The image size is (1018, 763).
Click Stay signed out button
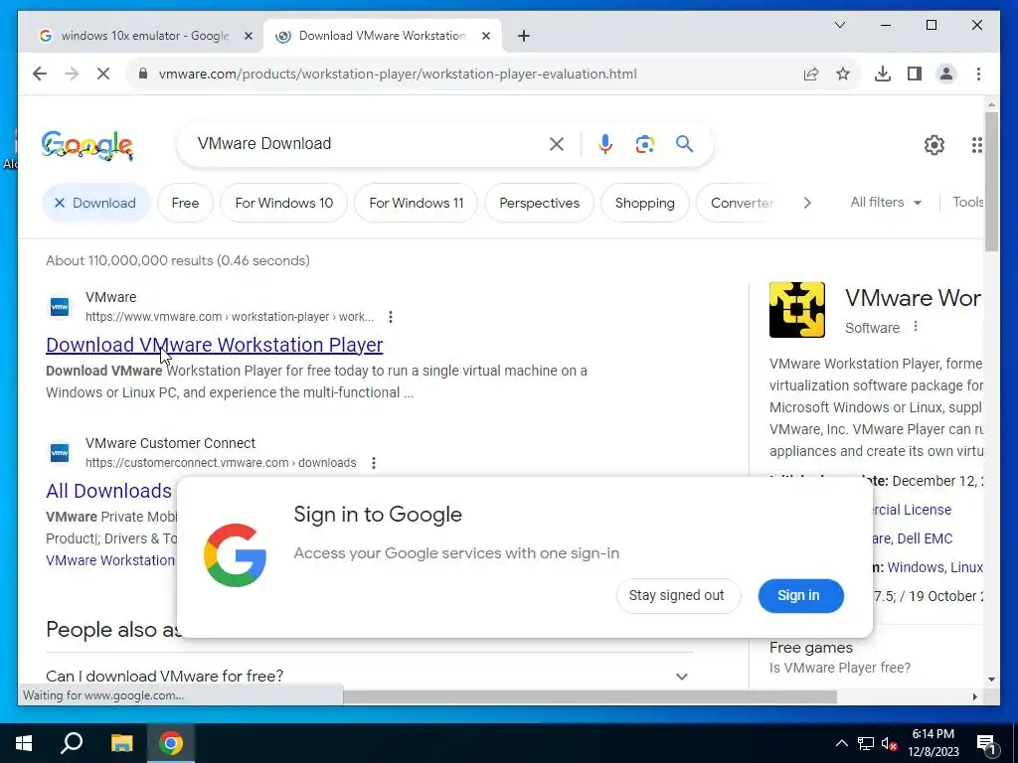click(676, 596)
